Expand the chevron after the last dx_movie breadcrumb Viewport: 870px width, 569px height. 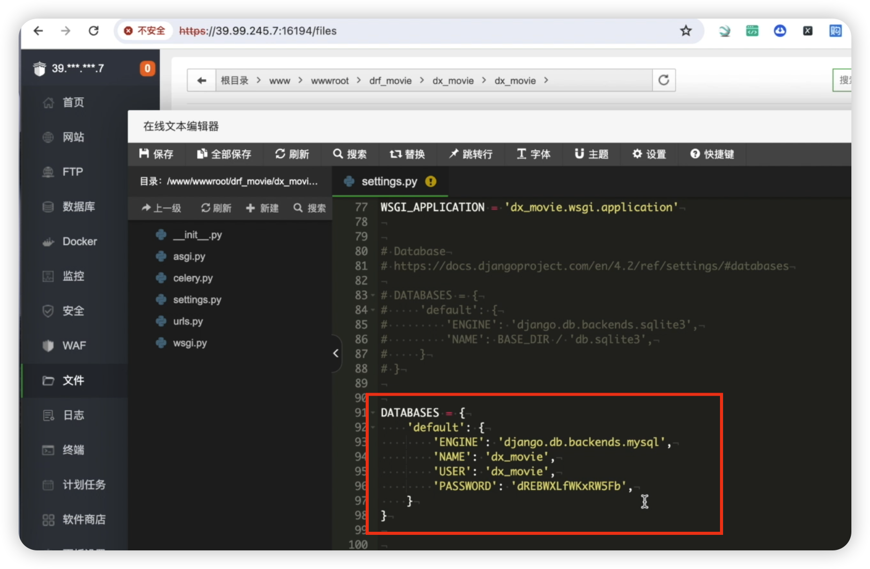click(546, 80)
